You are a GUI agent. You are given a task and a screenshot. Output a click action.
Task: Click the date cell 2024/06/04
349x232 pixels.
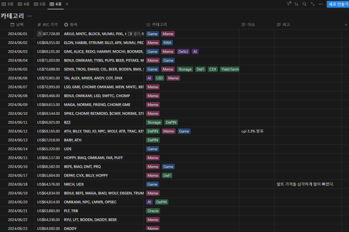[x=18, y=60]
